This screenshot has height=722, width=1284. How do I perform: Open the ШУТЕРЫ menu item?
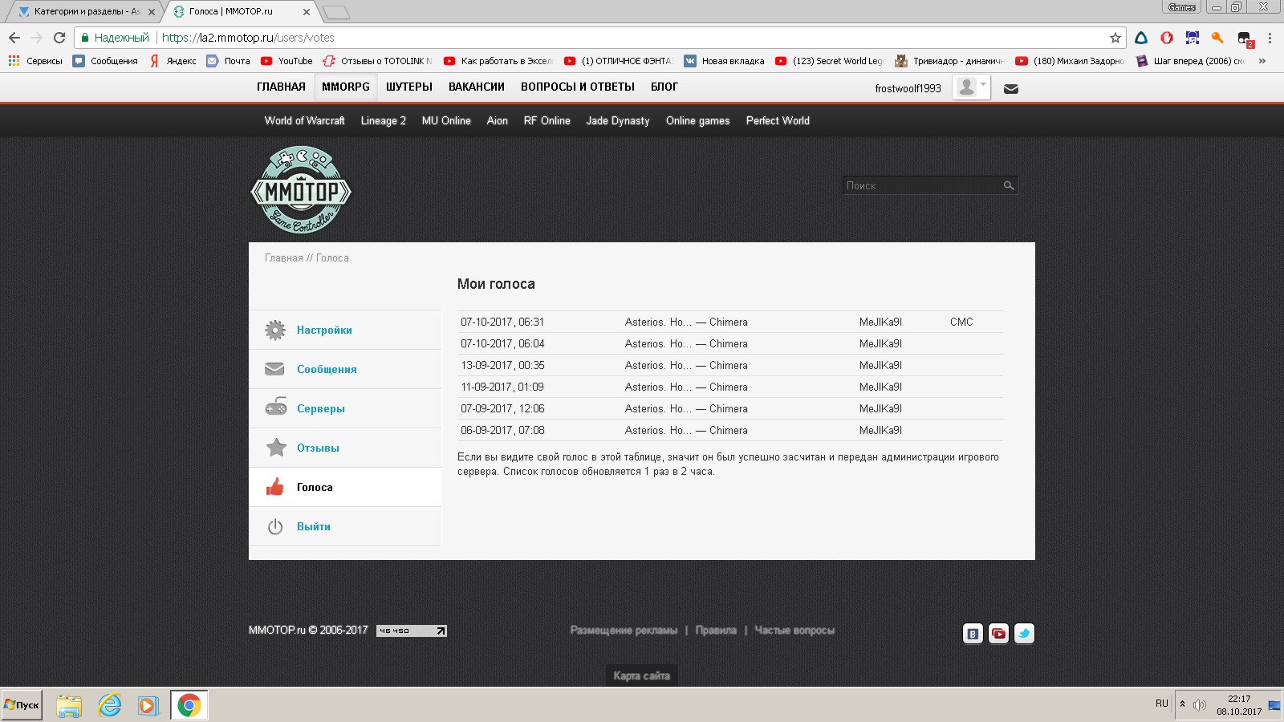pyautogui.click(x=409, y=87)
